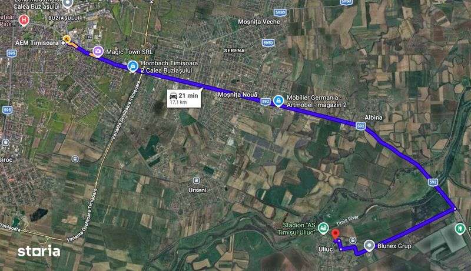Open the red hospital H marker
This screenshot has height=271, width=471.
[x=24, y=21]
